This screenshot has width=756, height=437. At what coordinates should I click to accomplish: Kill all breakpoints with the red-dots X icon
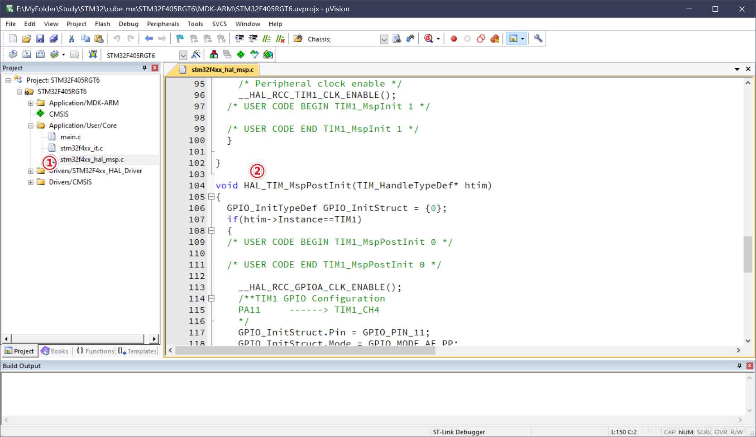495,39
